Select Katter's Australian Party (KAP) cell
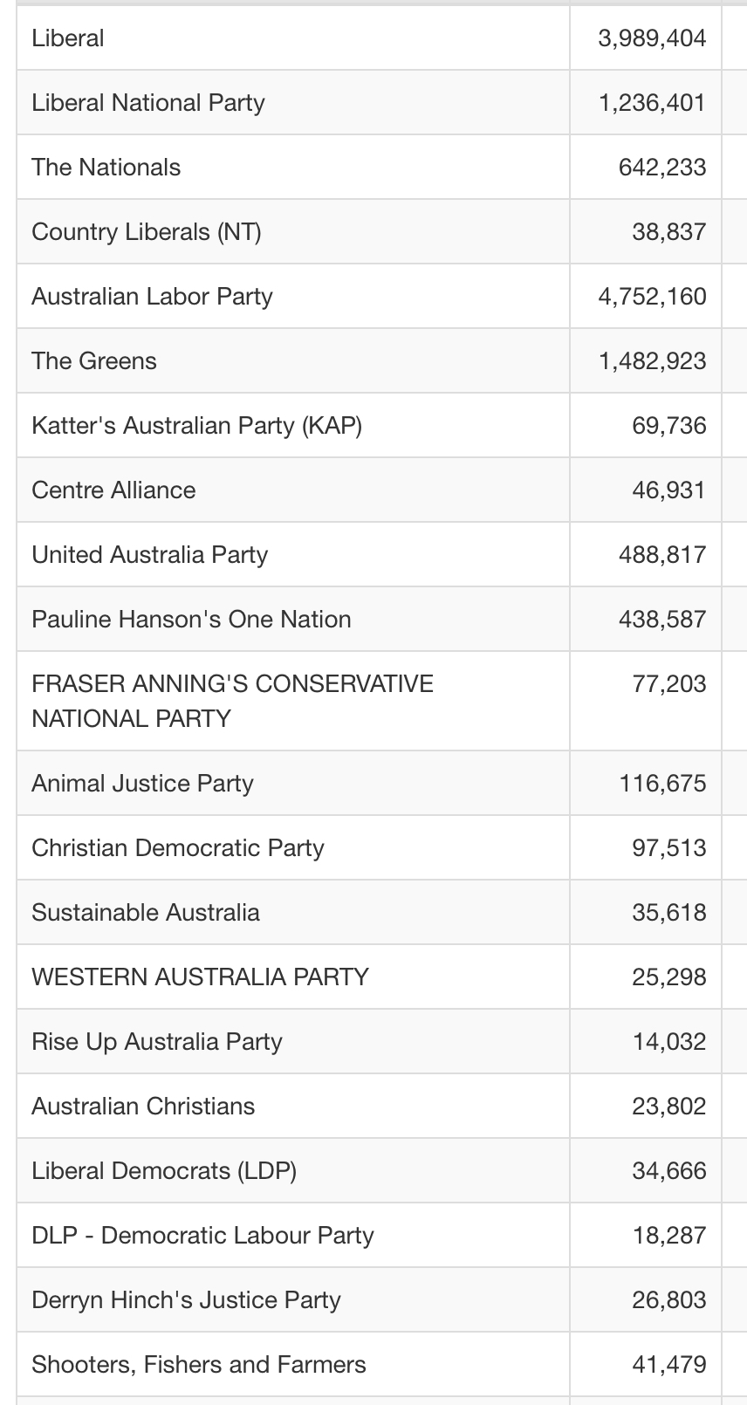Viewport: 747px width, 1405px height. [293, 426]
